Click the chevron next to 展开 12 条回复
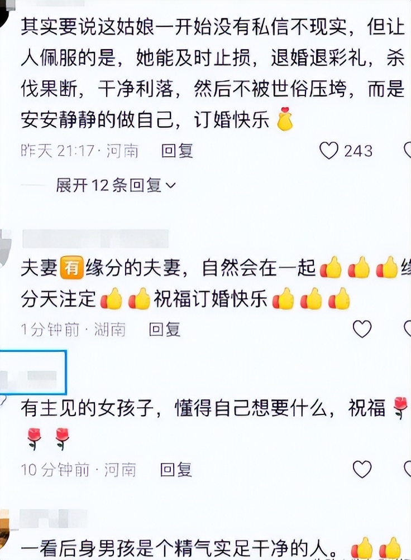The height and width of the screenshot is (560, 411). point(171,186)
